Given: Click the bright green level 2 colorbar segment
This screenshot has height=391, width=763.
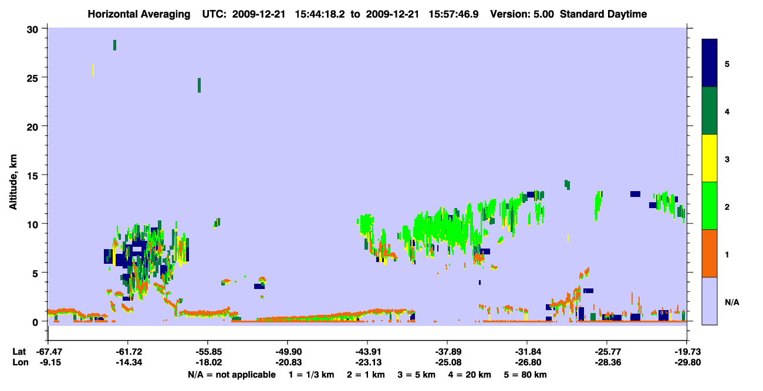Looking at the screenshot, I should click(710, 206).
